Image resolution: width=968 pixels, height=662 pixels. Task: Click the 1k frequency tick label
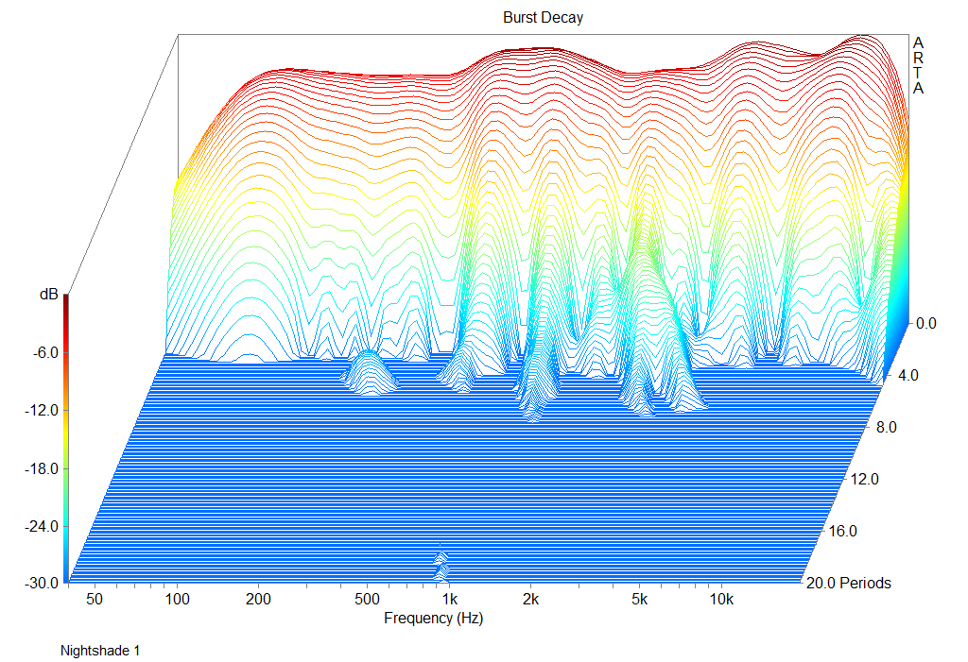449,600
